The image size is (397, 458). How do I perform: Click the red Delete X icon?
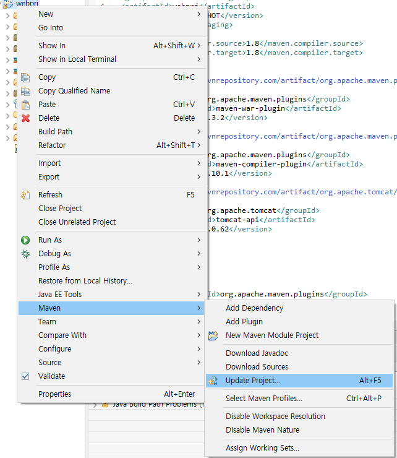pyautogui.click(x=26, y=118)
